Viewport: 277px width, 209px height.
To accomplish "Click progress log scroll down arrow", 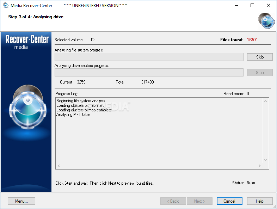I will [x=265, y=160].
